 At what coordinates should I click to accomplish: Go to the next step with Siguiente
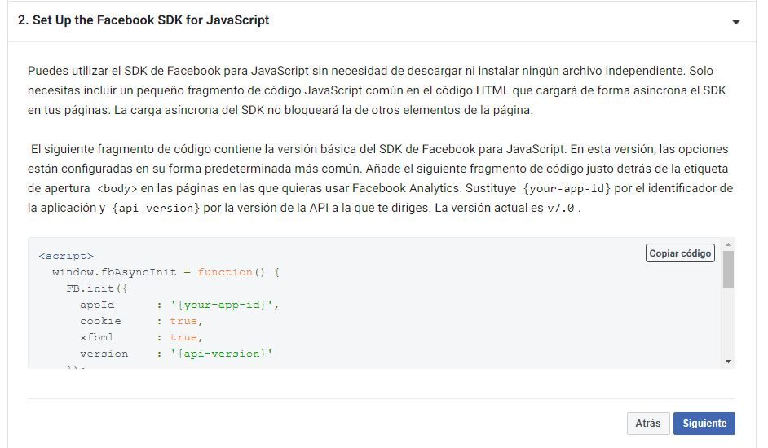pyautogui.click(x=704, y=424)
